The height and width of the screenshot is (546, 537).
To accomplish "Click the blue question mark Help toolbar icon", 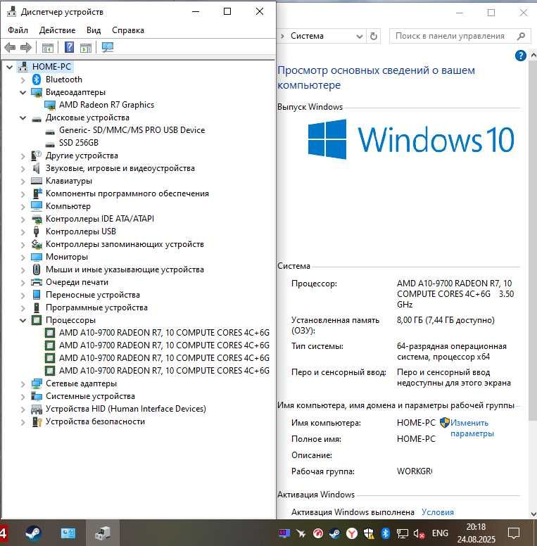I will [x=69, y=47].
